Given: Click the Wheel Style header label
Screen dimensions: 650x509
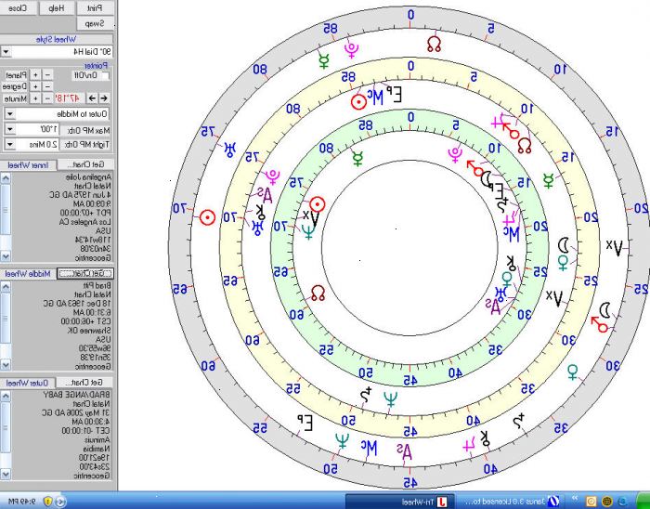Looking at the screenshot, I should [57, 40].
